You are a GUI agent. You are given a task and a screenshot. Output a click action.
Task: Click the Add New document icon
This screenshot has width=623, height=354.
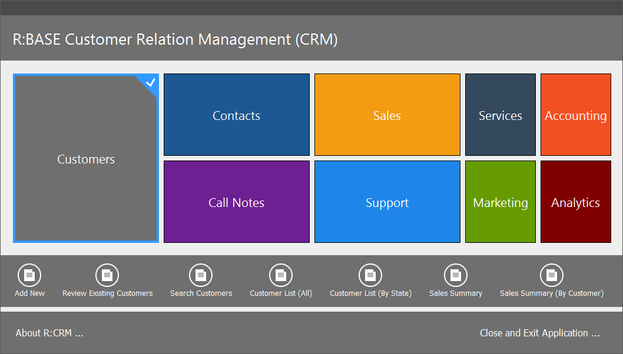pos(29,275)
